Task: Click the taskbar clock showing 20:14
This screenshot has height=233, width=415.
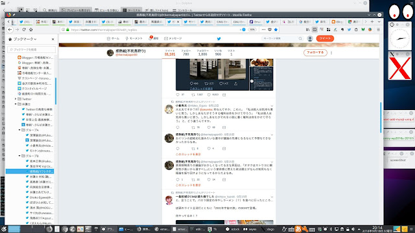Action: point(377,229)
